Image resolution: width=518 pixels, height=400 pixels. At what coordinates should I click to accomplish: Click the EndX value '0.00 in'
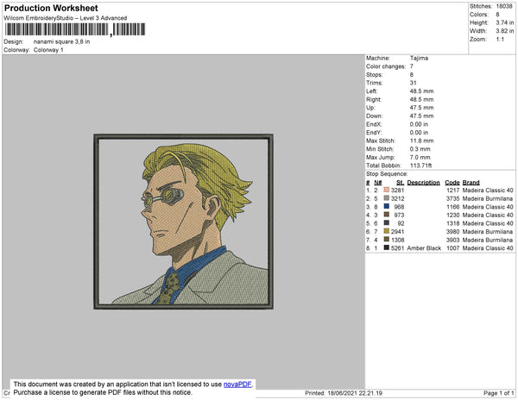(419, 124)
